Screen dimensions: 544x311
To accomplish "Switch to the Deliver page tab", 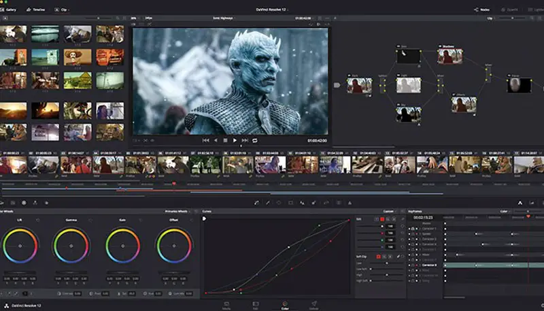I will coord(313,306).
